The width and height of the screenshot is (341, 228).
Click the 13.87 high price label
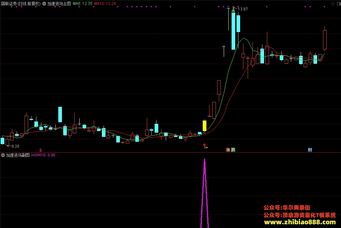[x=243, y=9]
